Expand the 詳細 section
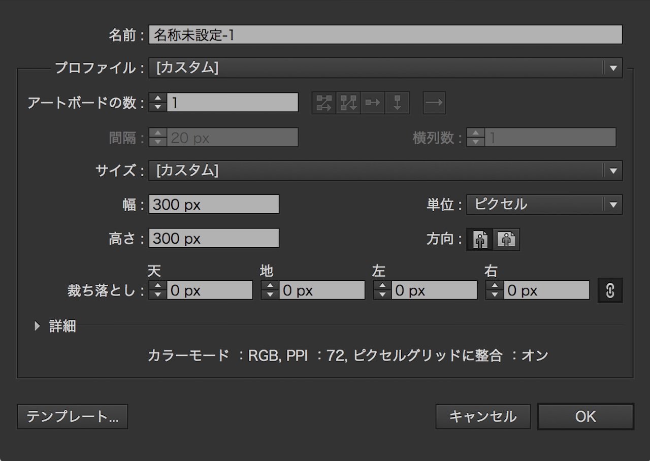Viewport: 650px width, 461px height. click(37, 326)
